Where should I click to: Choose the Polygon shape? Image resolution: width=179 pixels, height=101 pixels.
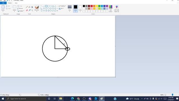coord(53,6)
